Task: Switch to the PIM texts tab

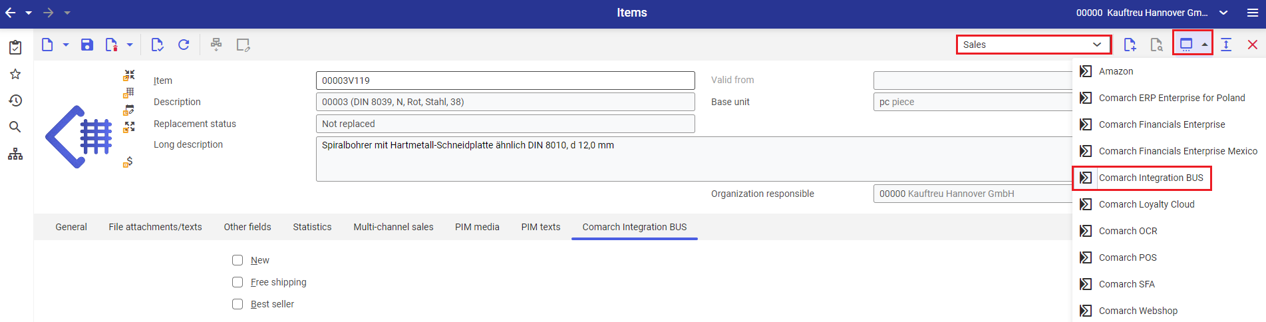Action: (x=541, y=227)
